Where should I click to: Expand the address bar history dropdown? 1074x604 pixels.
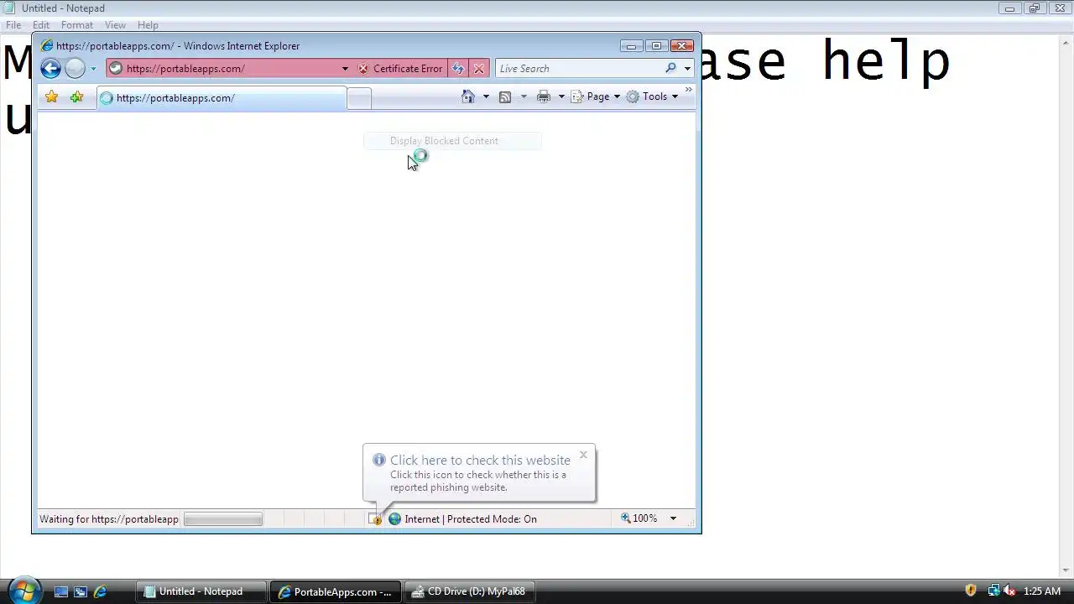coord(345,69)
